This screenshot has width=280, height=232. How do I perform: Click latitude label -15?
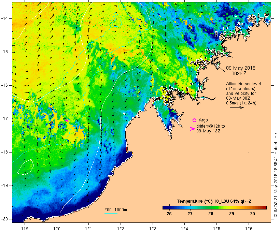click(x=4, y=52)
